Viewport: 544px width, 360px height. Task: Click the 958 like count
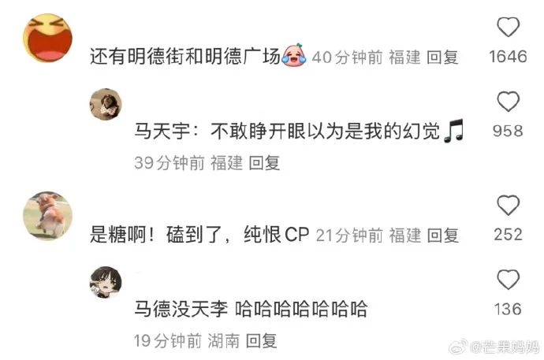[x=508, y=131]
